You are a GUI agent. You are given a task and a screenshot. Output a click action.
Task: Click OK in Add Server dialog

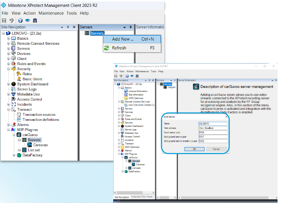tap(194, 149)
